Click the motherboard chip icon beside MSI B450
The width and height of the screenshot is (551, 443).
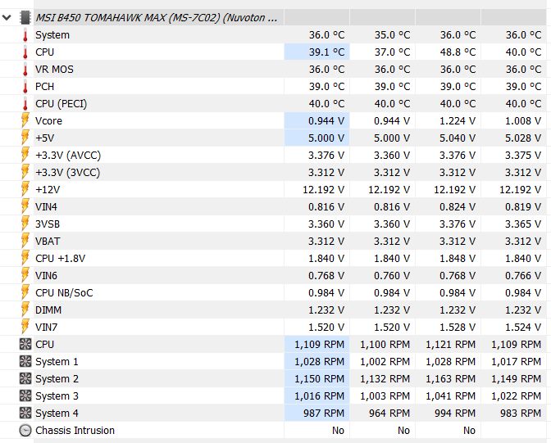(x=25, y=17)
